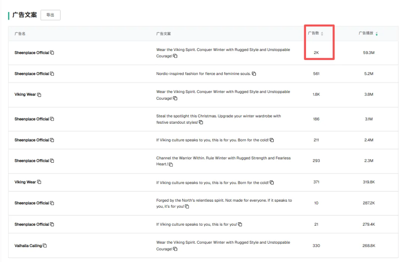Image resolution: width=405 pixels, height=262 pixels.
Task: Copy 'Steal the spotlight this Christmas' text
Action: (x=201, y=123)
